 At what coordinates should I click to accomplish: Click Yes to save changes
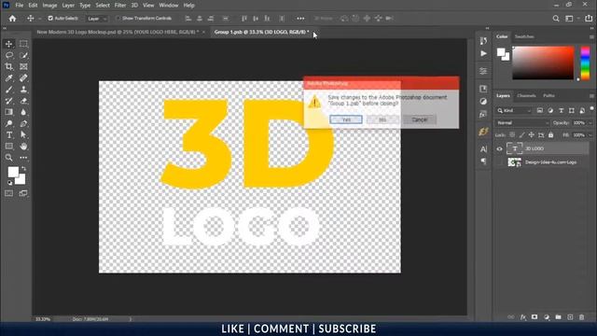coord(346,119)
